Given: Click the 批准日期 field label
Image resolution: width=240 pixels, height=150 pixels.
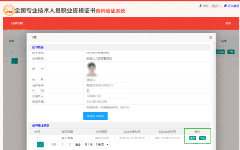Looking at the screenshot, I should point(39,101).
